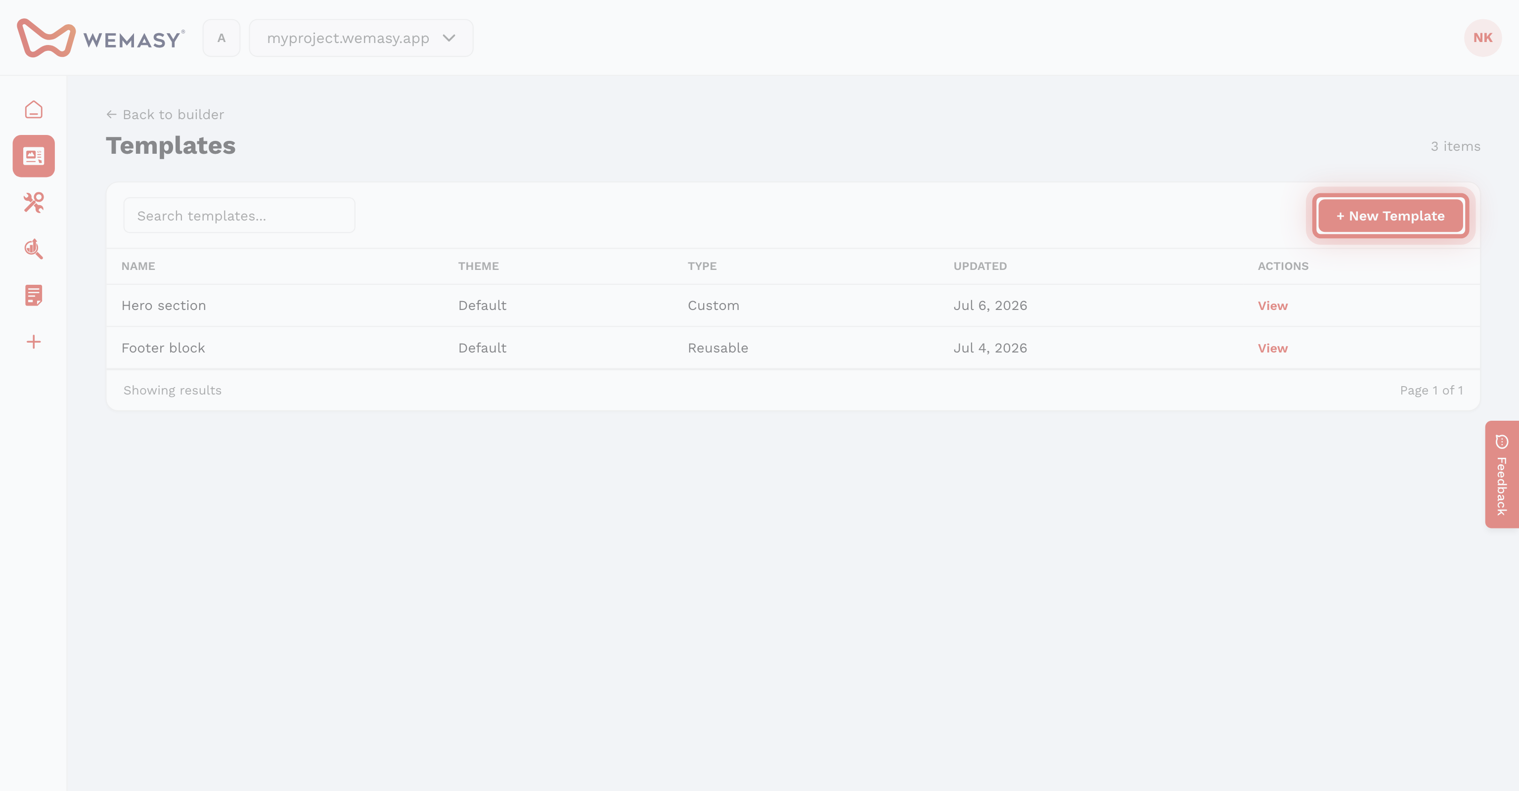Click the plus icon in sidebar
The height and width of the screenshot is (791, 1519).
(x=34, y=342)
